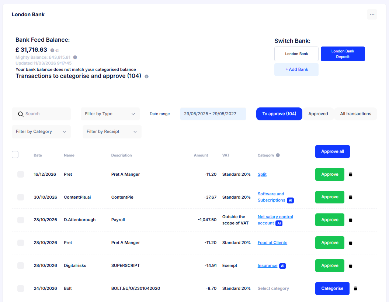Image resolution: width=389 pixels, height=302 pixels.
Task: Click AI badge on Software and Subscriptions
Action: click(290, 200)
